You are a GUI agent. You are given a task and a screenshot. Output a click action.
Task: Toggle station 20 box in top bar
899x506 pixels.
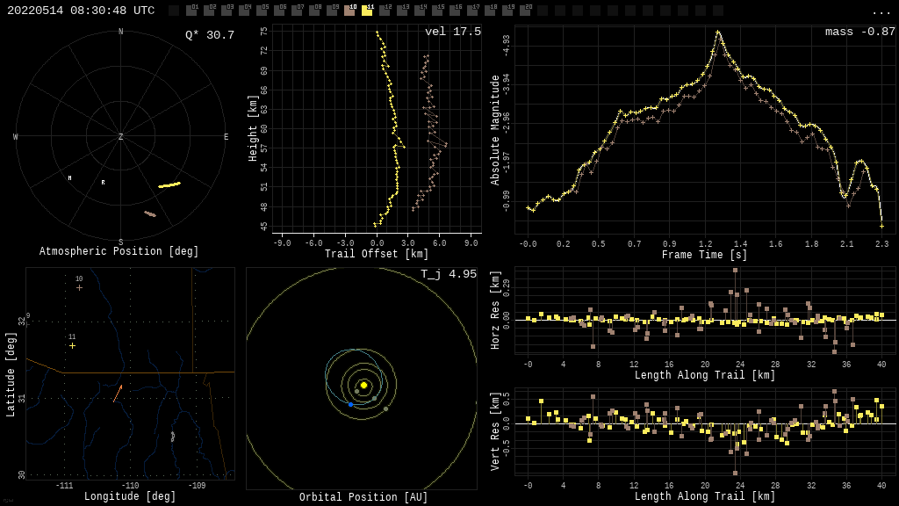click(525, 11)
